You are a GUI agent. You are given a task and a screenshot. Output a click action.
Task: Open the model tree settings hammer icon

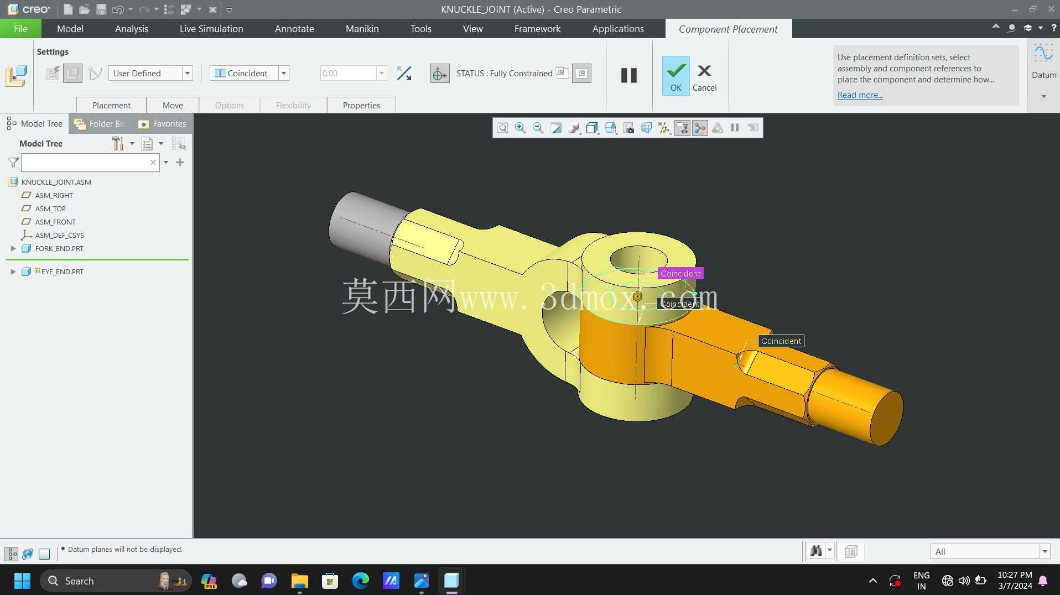point(117,144)
